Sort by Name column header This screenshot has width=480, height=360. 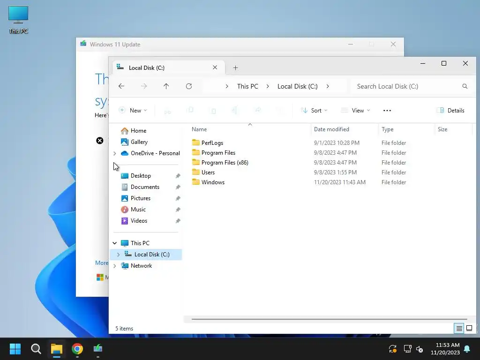tap(249, 129)
